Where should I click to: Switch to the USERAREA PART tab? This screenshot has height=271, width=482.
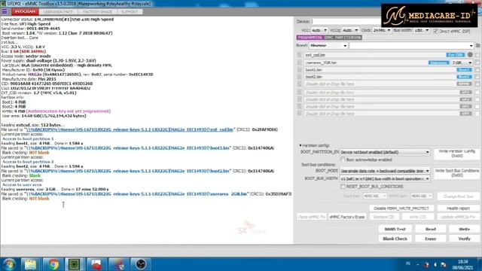(58, 12)
